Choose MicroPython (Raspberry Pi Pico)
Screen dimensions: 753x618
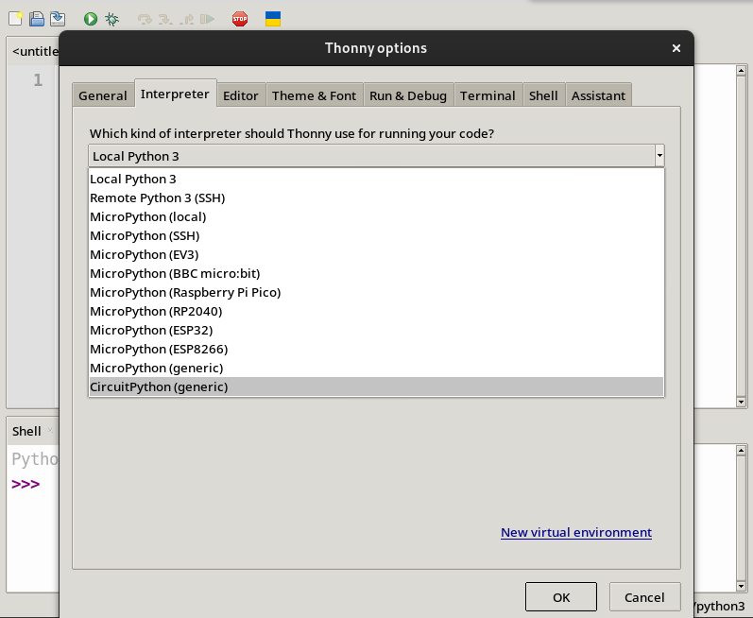point(376,292)
